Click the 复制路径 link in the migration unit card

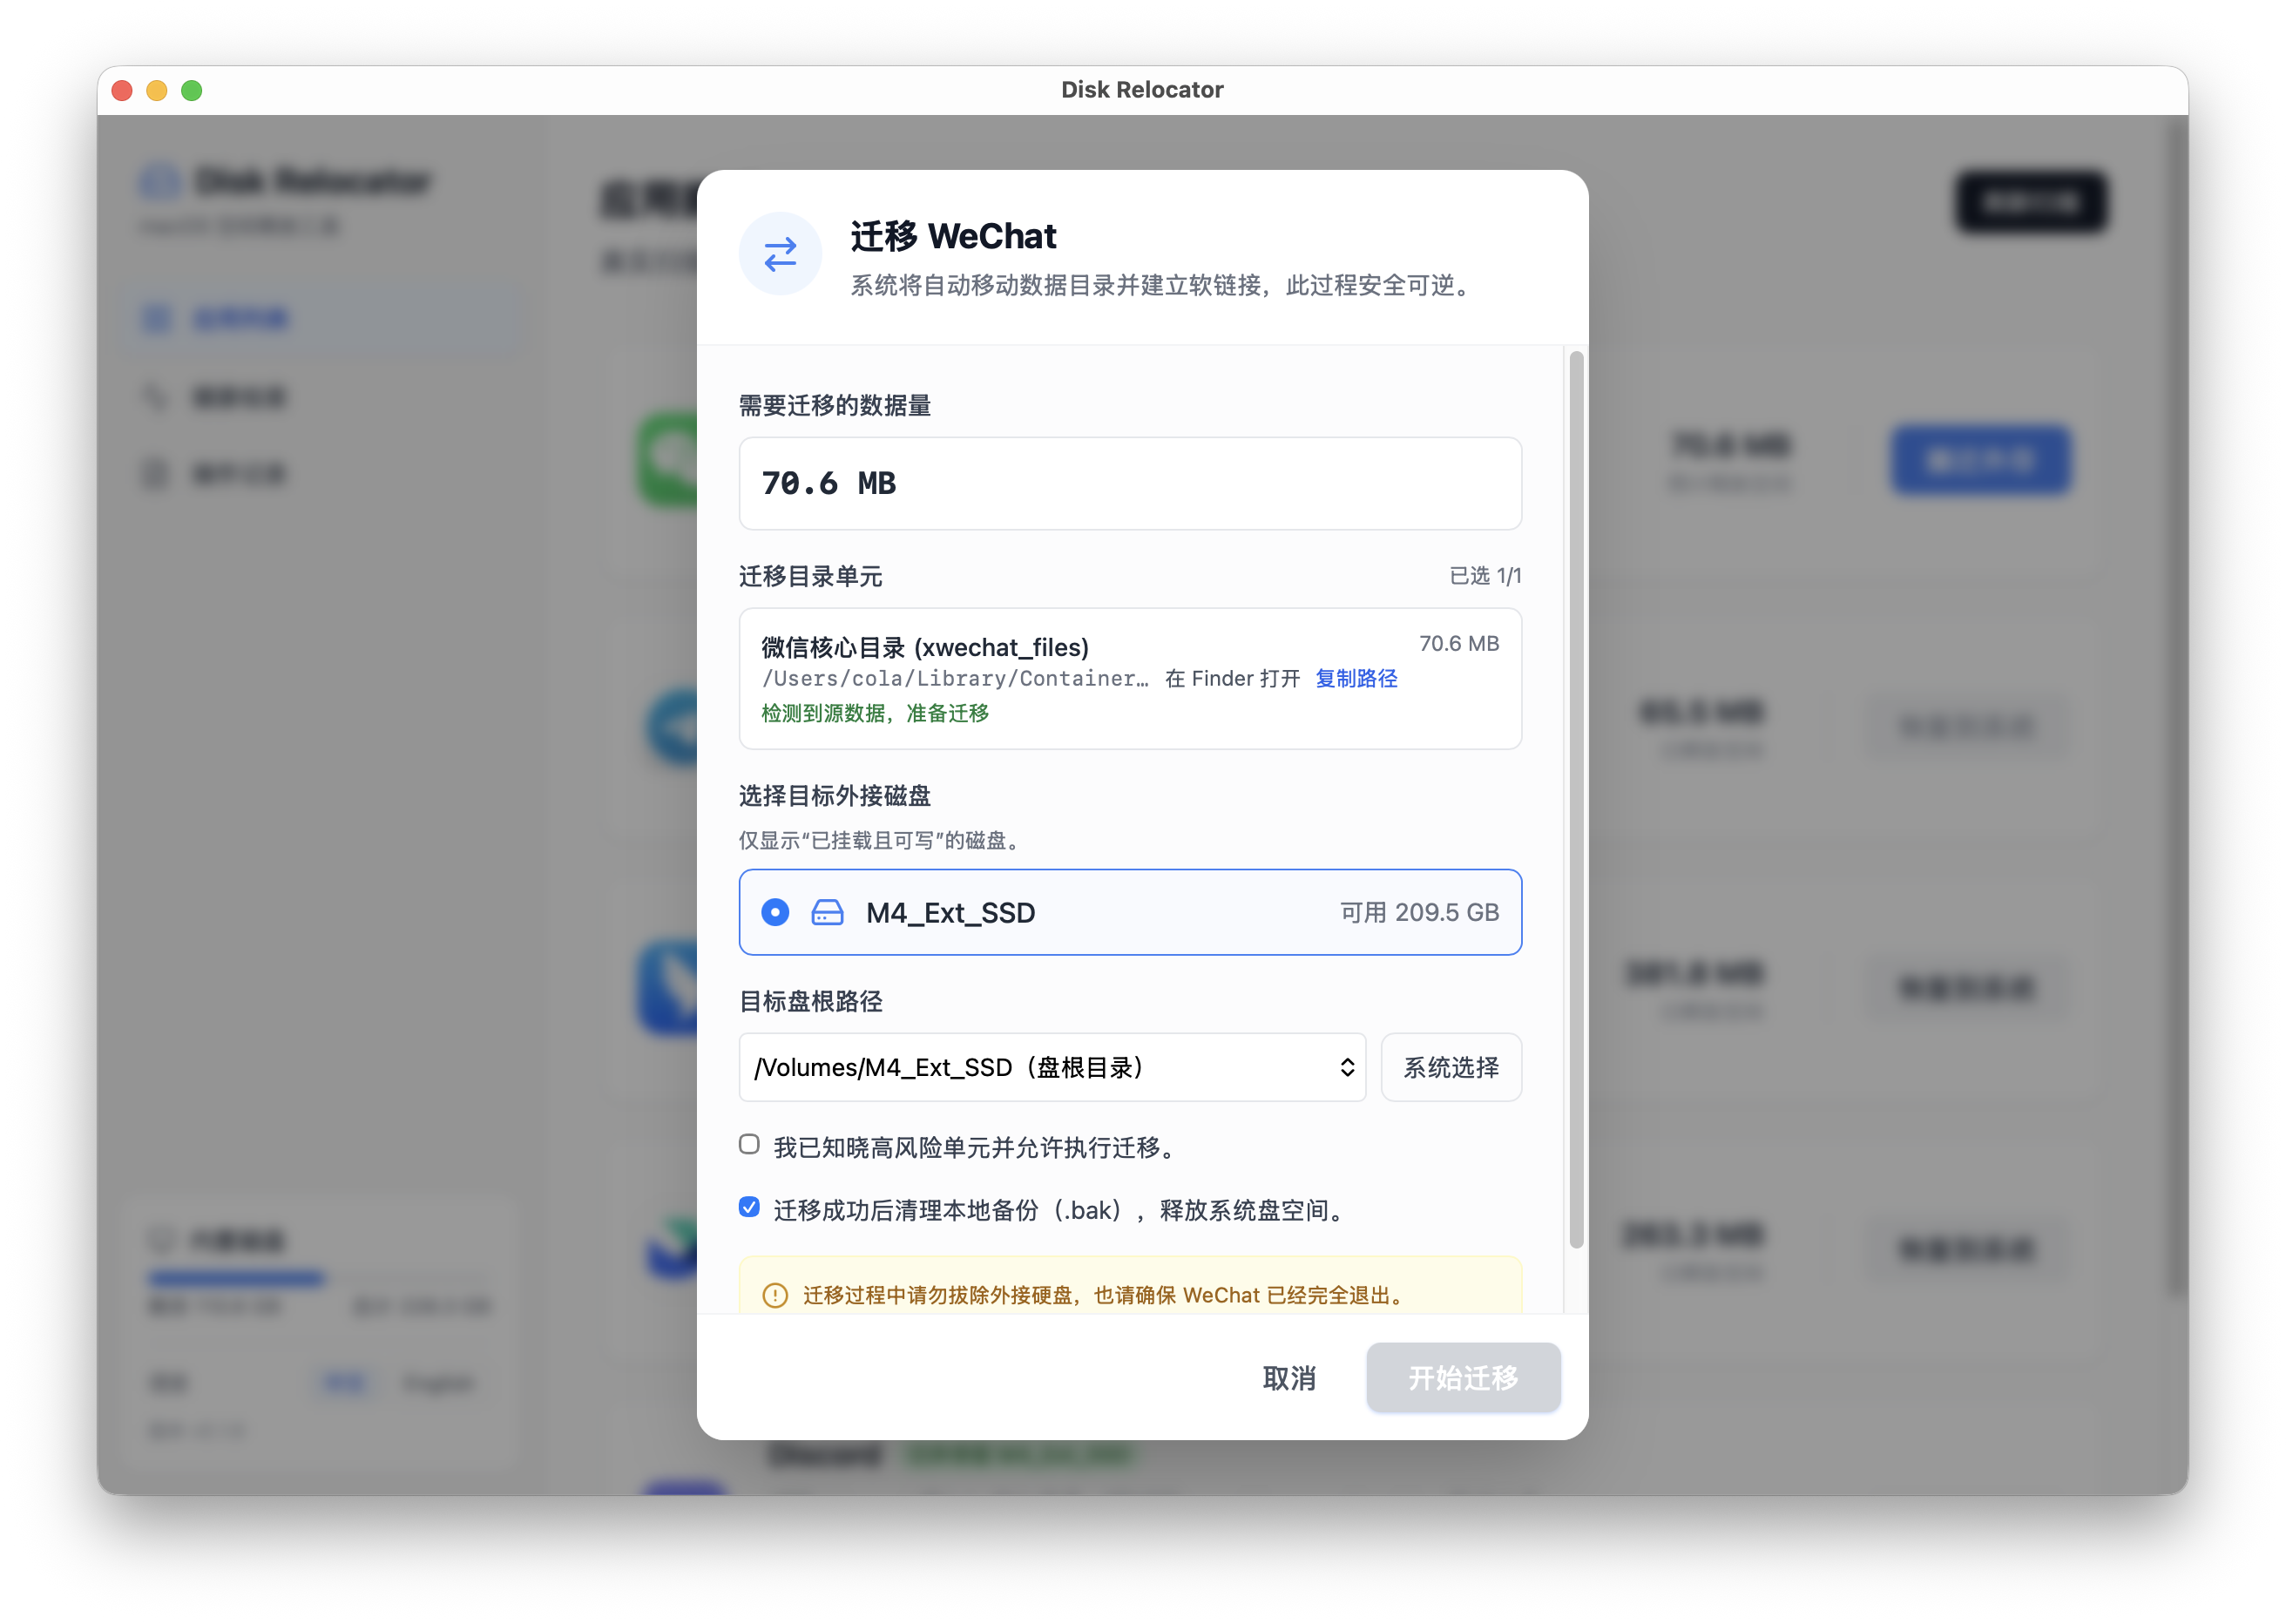click(1356, 678)
